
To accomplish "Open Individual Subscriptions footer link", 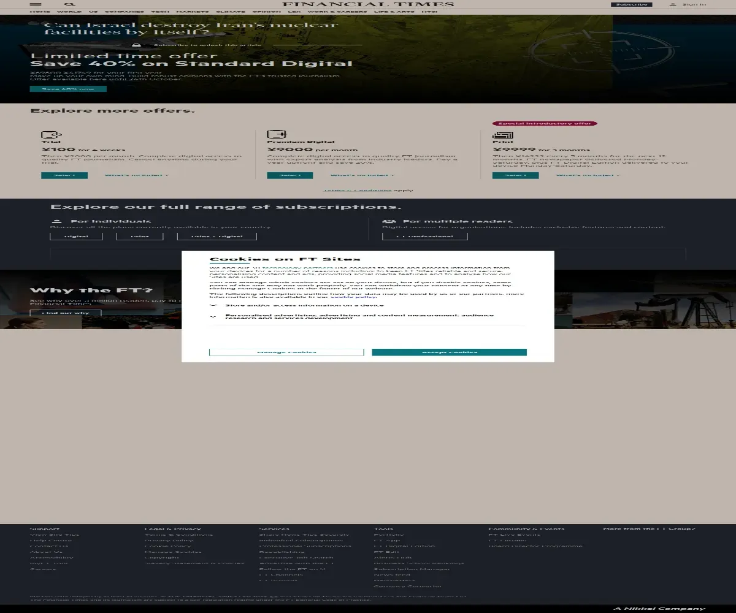I will point(301,540).
